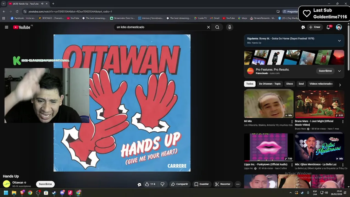350x197 pixels.
Task: Go back in browser history
Action: pyautogui.click(x=4, y=11)
